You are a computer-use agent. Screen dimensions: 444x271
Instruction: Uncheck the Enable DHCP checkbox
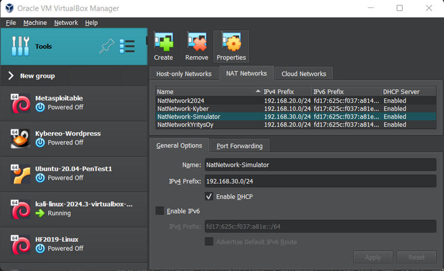(x=209, y=196)
